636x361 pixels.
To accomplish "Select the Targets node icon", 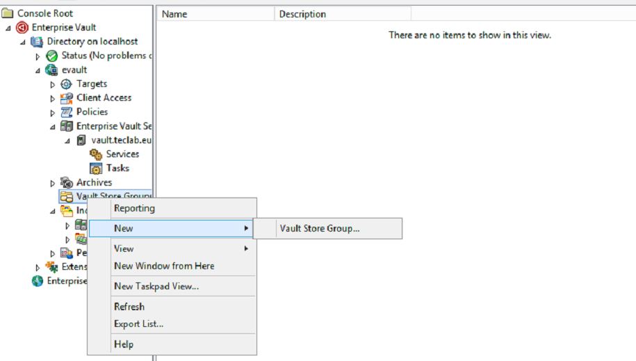I will tap(66, 84).
